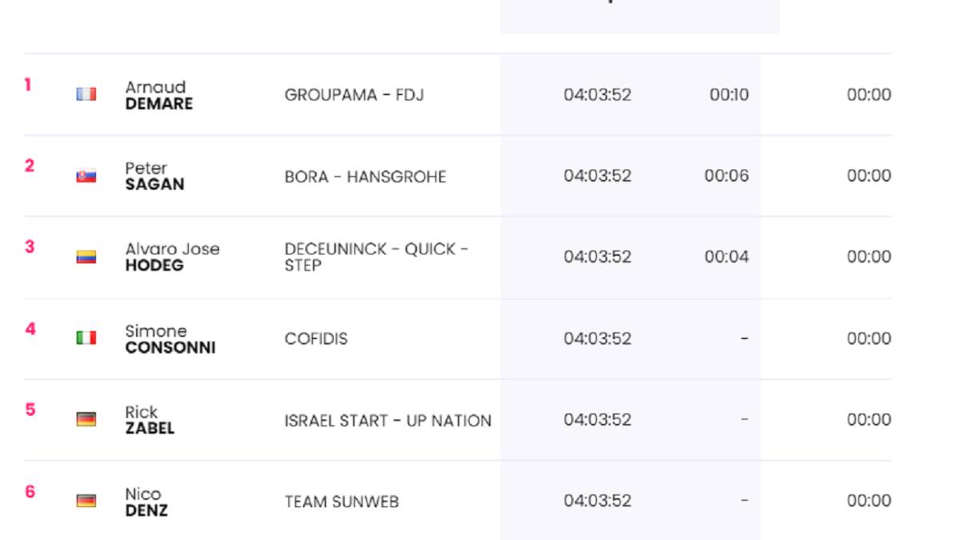Select rider name Alvaro Jose HODEG
The width and height of the screenshot is (960, 540).
[x=172, y=257]
